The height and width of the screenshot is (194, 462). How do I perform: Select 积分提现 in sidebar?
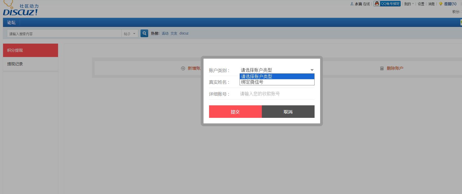click(x=15, y=50)
